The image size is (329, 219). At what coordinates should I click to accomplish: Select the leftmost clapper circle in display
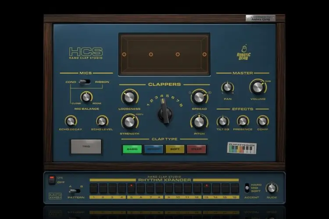[x=124, y=54]
